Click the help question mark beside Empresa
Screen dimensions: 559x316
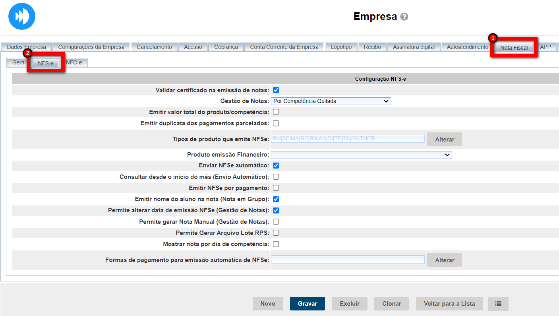(x=404, y=17)
